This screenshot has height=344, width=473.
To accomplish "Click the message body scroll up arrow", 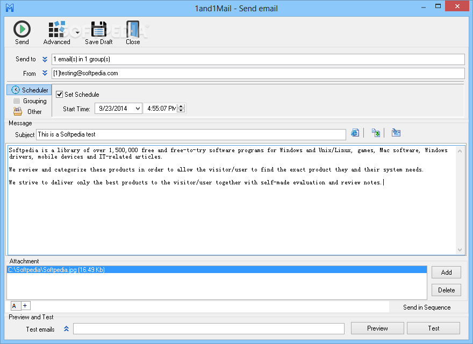I will click(460, 151).
